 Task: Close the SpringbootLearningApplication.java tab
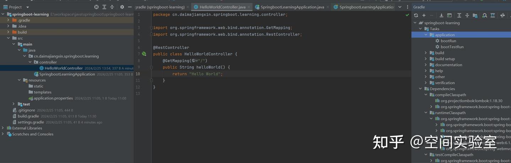327,7
